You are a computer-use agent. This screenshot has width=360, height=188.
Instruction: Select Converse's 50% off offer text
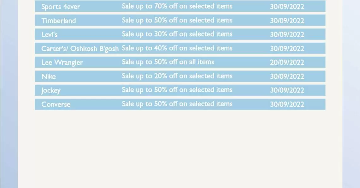[177, 104]
